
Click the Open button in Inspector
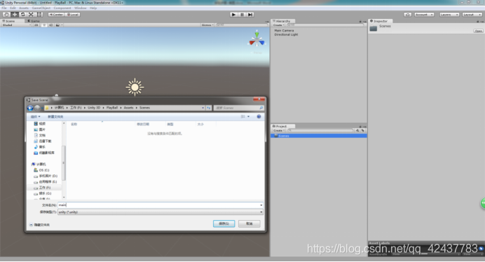478,31
